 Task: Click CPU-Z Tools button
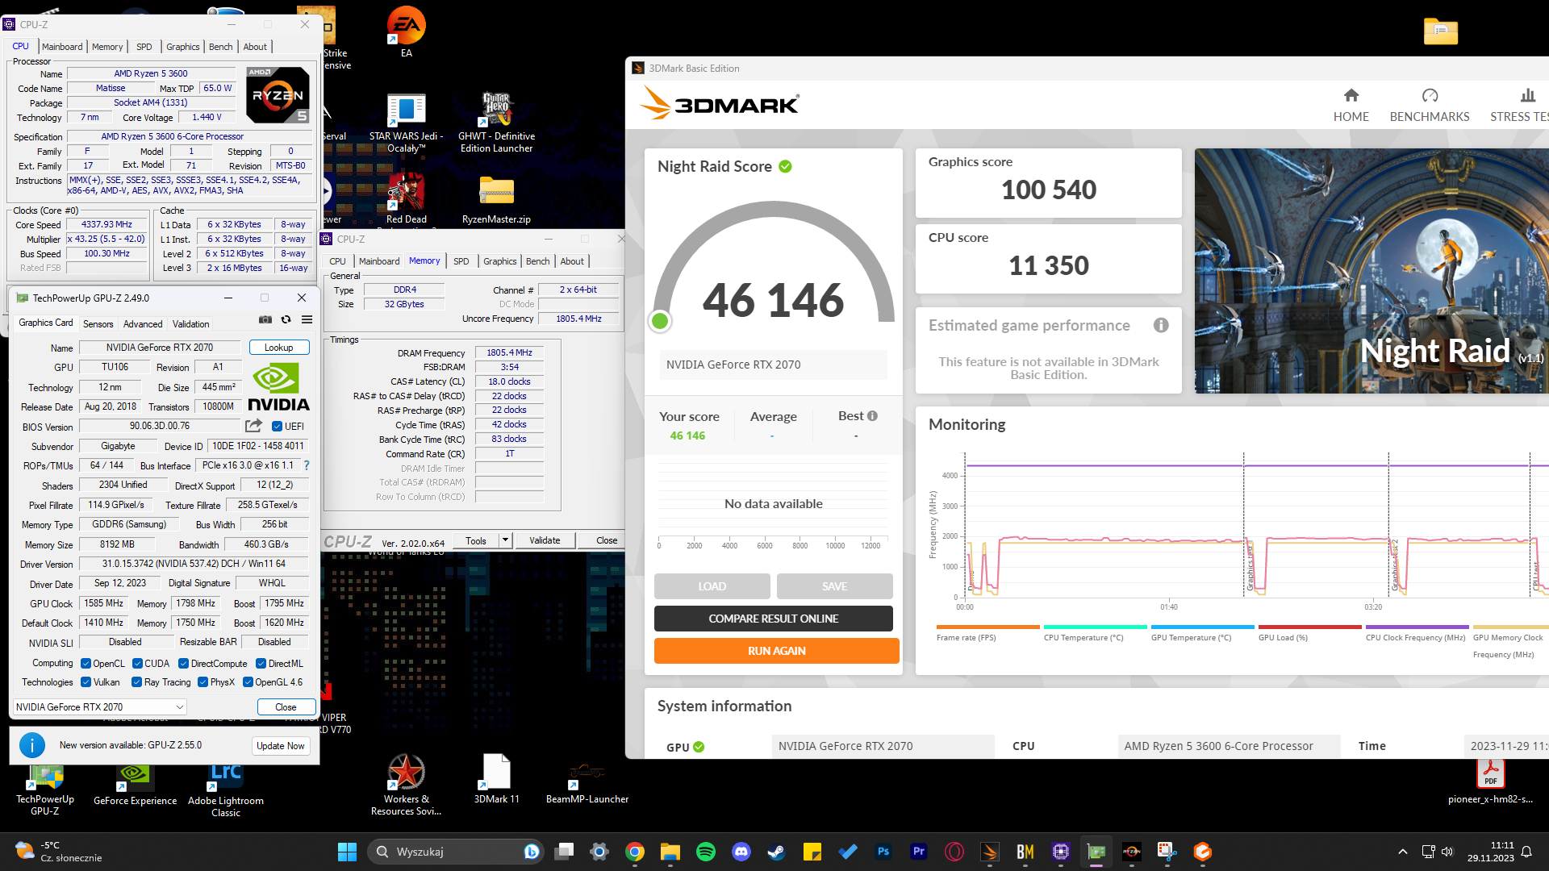pos(476,540)
